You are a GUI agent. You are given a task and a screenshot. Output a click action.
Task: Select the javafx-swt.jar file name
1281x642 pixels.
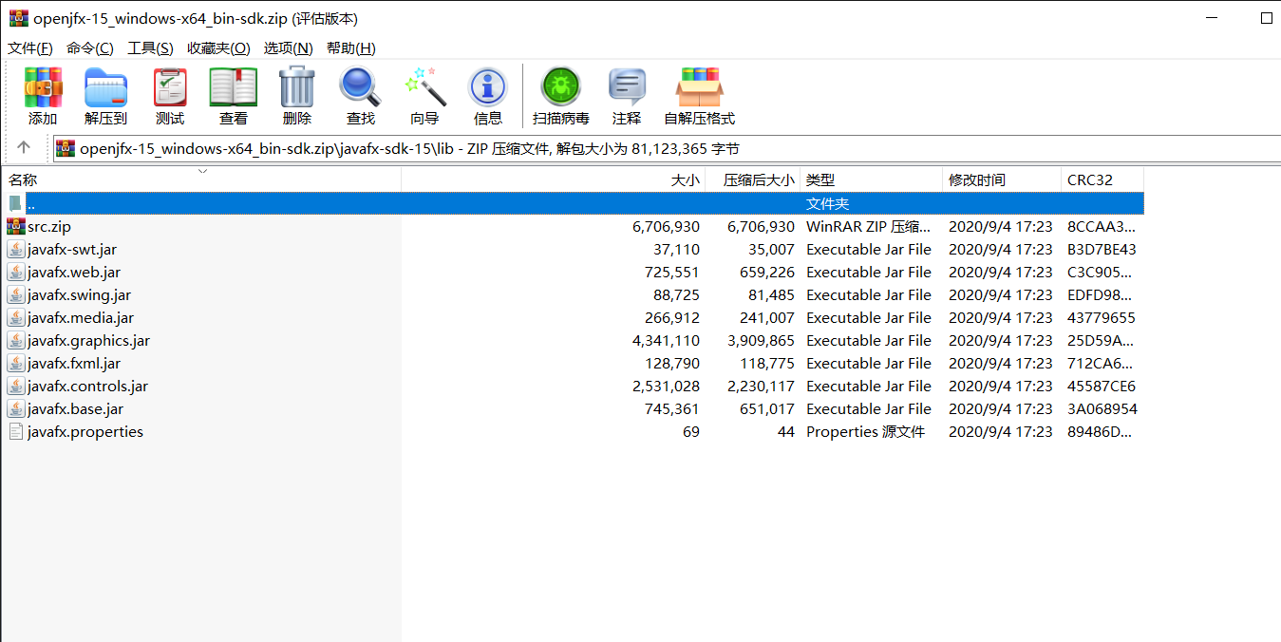(x=72, y=249)
